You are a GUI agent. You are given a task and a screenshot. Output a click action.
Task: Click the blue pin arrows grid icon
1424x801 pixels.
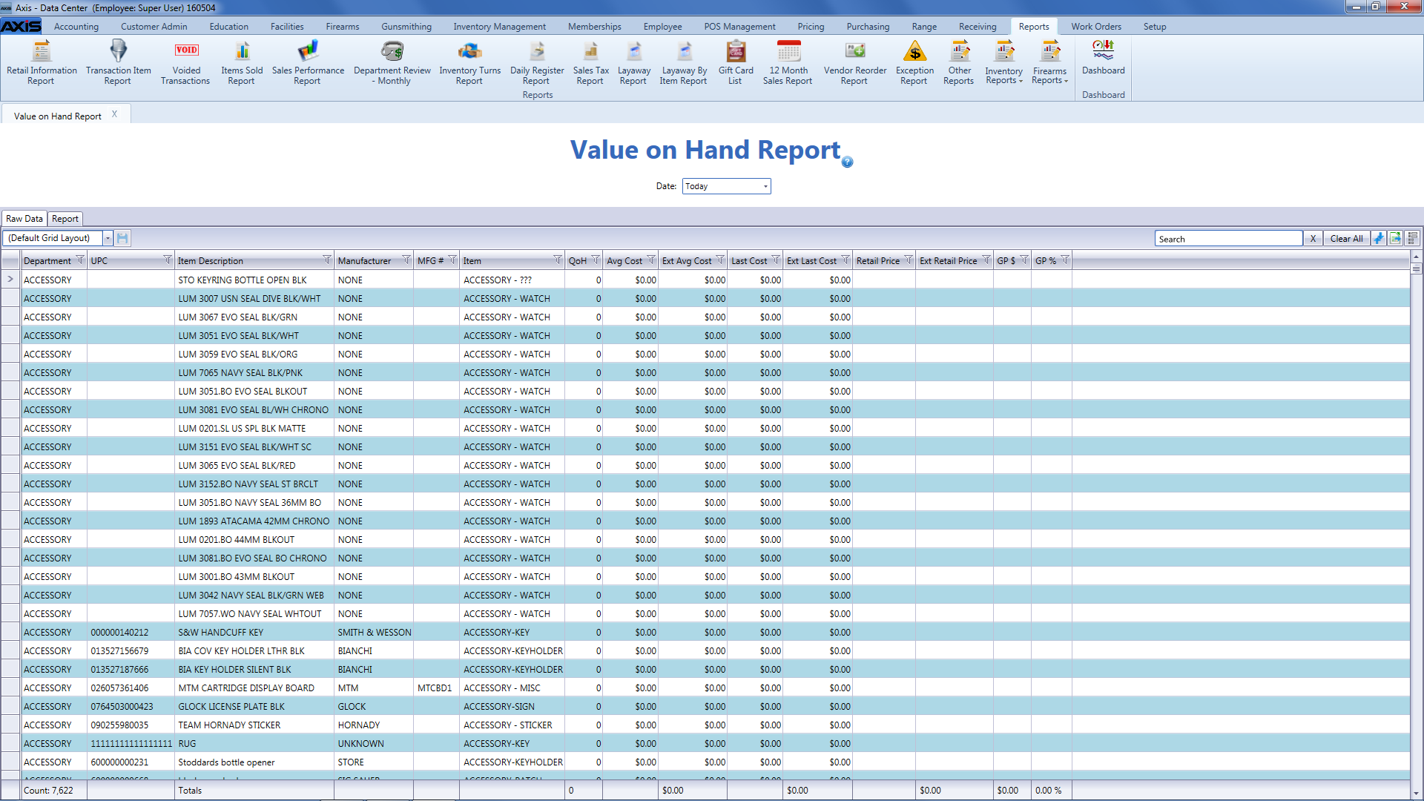click(x=1379, y=238)
